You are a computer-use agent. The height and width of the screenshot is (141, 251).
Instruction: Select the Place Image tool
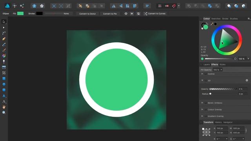(4, 67)
